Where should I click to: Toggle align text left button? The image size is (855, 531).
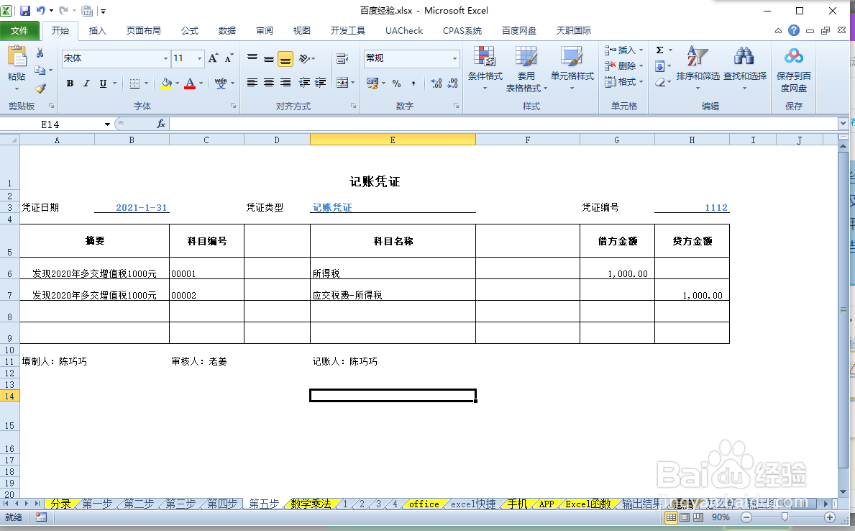click(252, 83)
